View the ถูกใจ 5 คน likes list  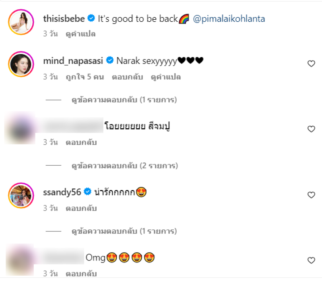tap(85, 77)
